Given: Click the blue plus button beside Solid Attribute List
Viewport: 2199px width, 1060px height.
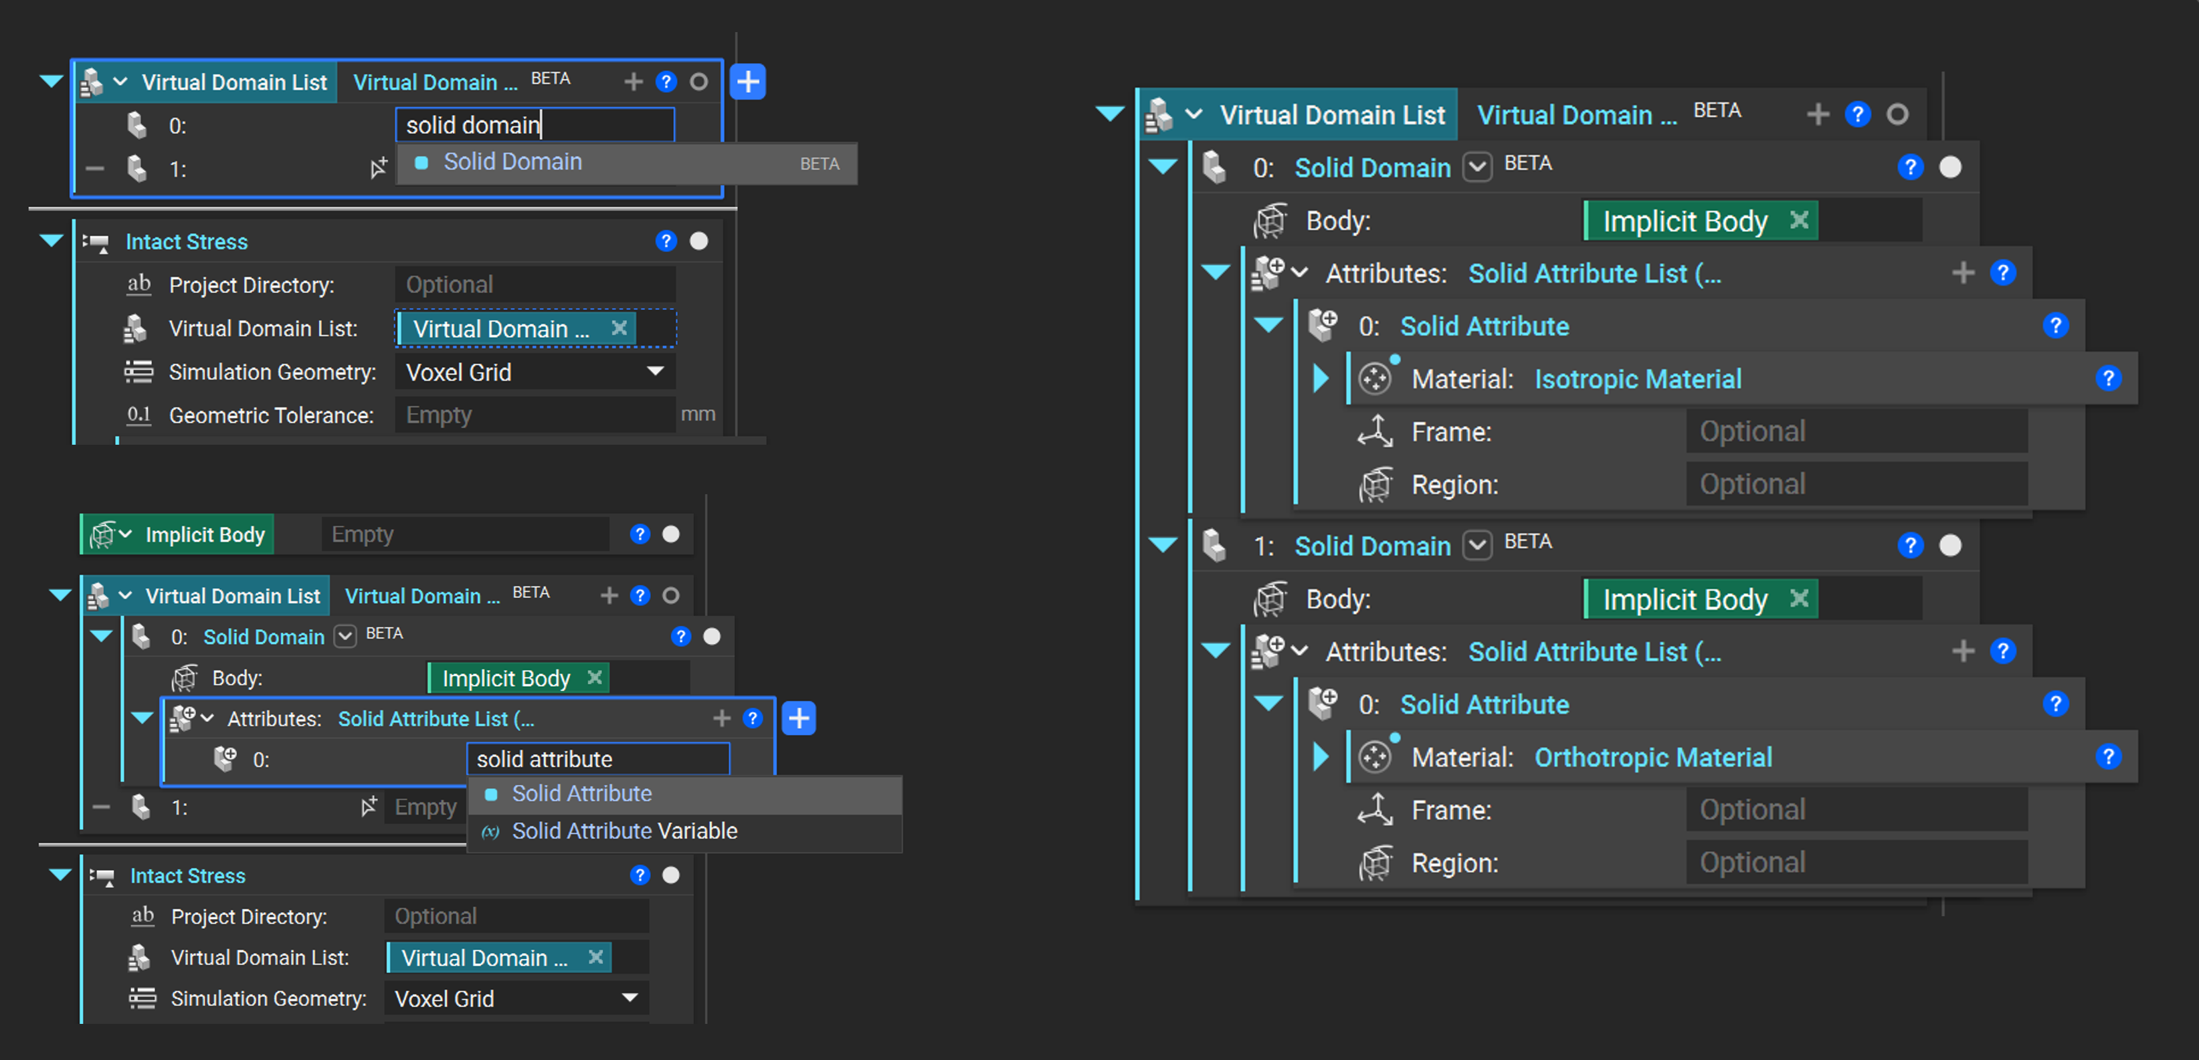Looking at the screenshot, I should [798, 719].
